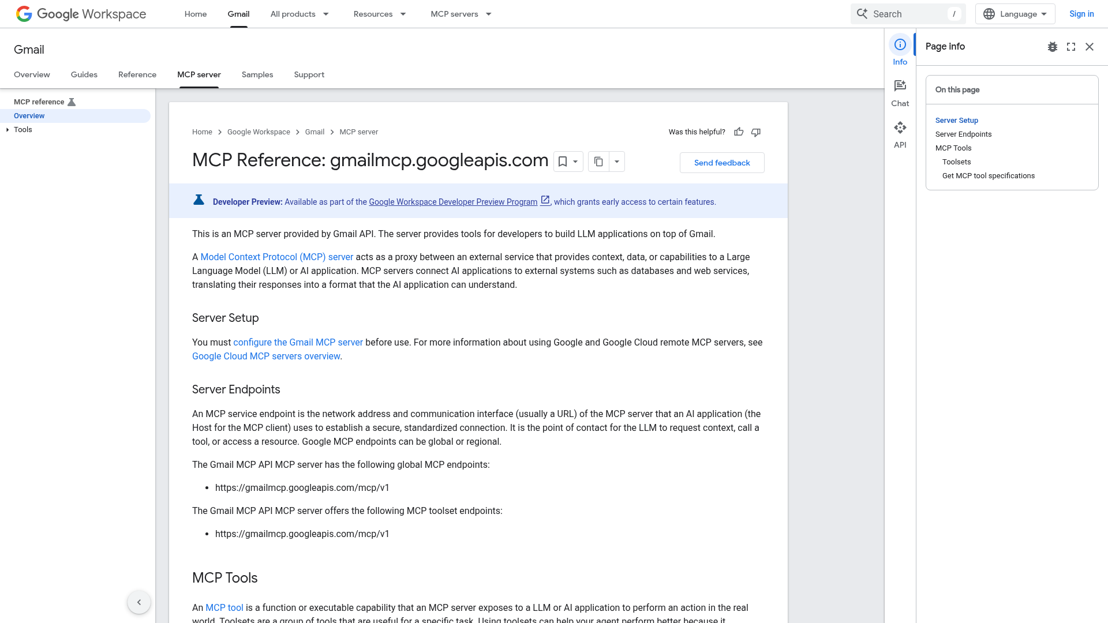This screenshot has width=1108, height=623.
Task: Switch to the Samples tab
Action: coord(257,74)
